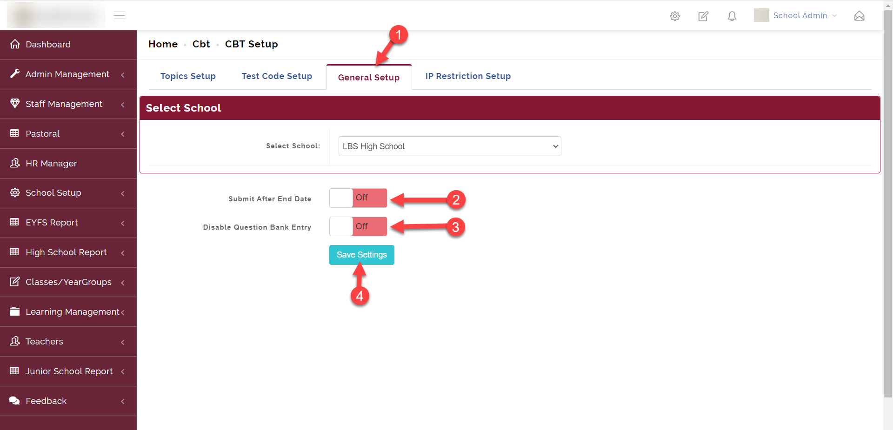Open the notifications bell icon
893x430 pixels.
tap(732, 16)
